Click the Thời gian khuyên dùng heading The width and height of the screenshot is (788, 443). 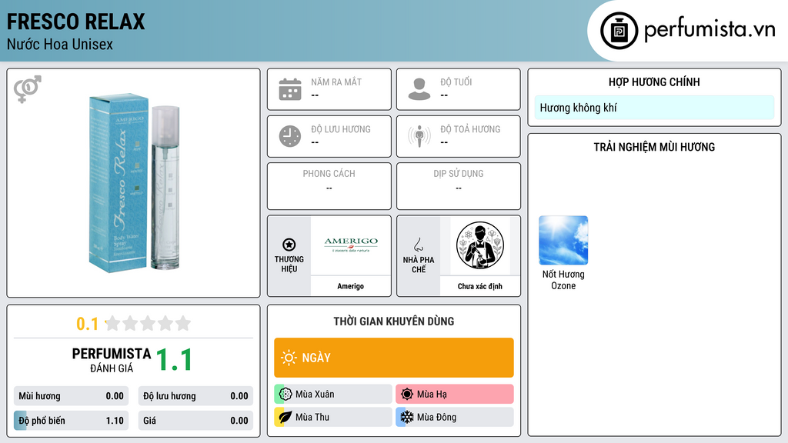[x=394, y=321]
